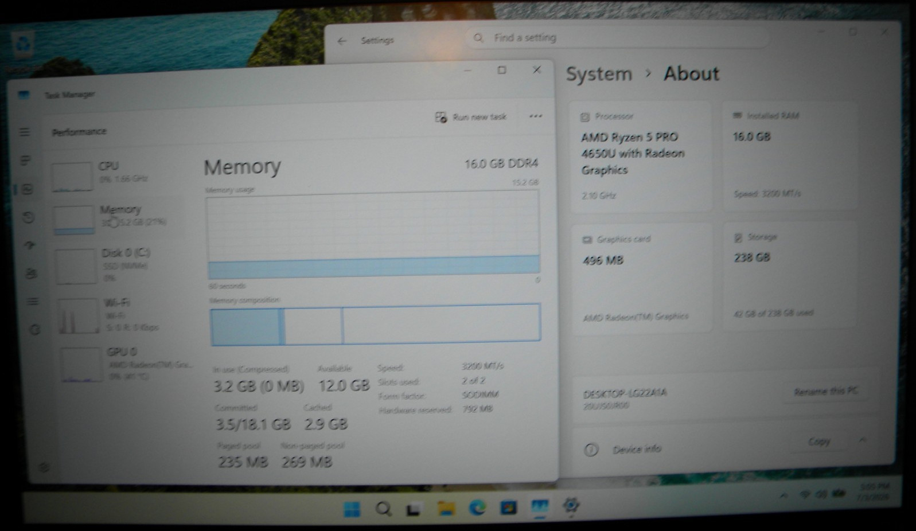This screenshot has height=531, width=916.
Task: Click '42 GB of 238 GB used' text
Action: (773, 314)
